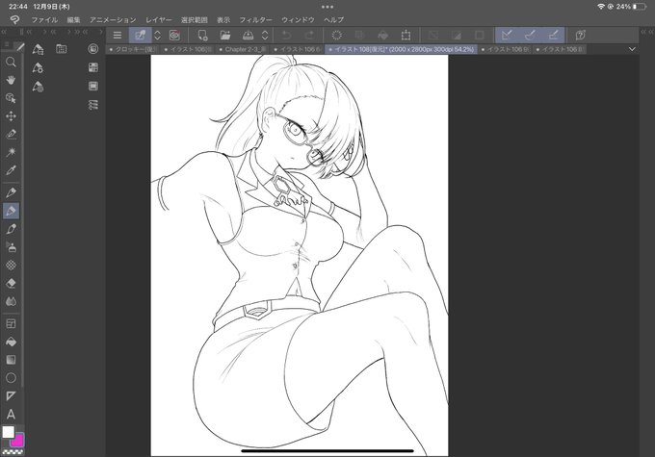This screenshot has height=457, width=655.
Task: Clear the selection with dotted circle
Action: (337, 35)
